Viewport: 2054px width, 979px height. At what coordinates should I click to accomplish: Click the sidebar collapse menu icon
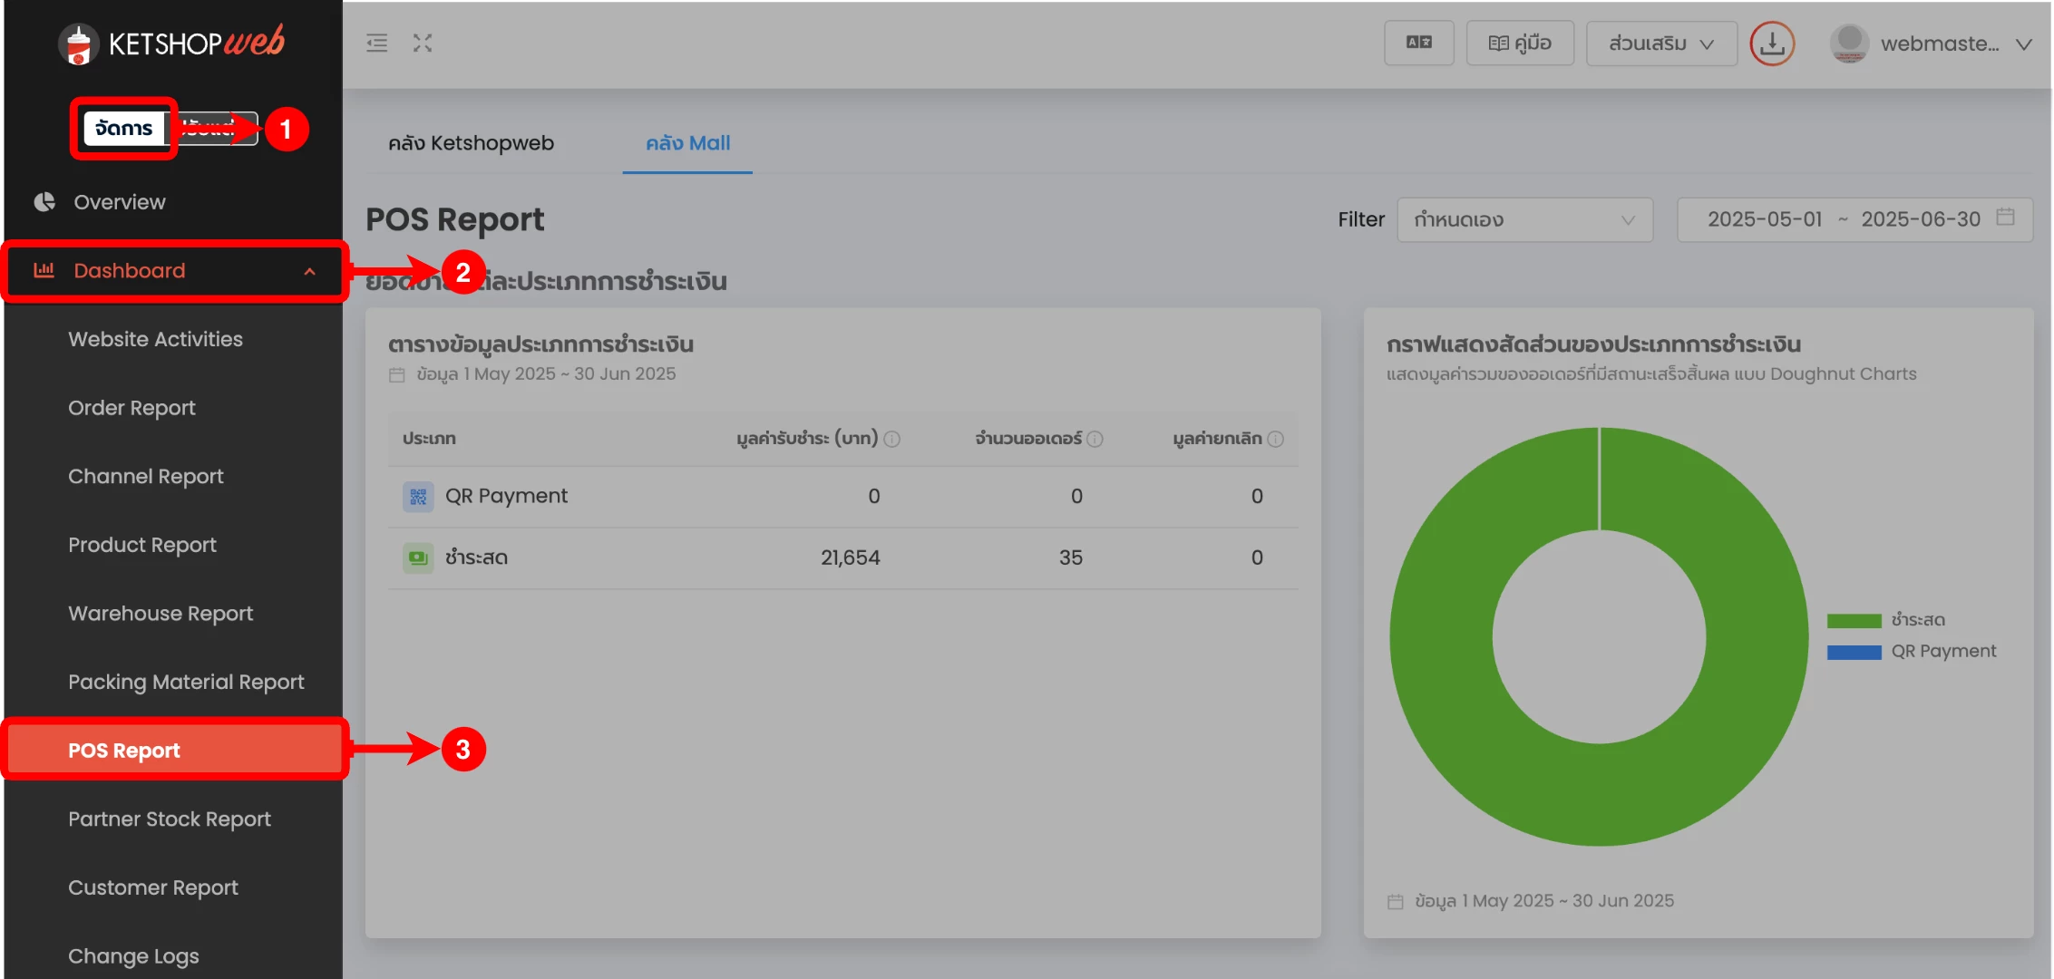(376, 43)
